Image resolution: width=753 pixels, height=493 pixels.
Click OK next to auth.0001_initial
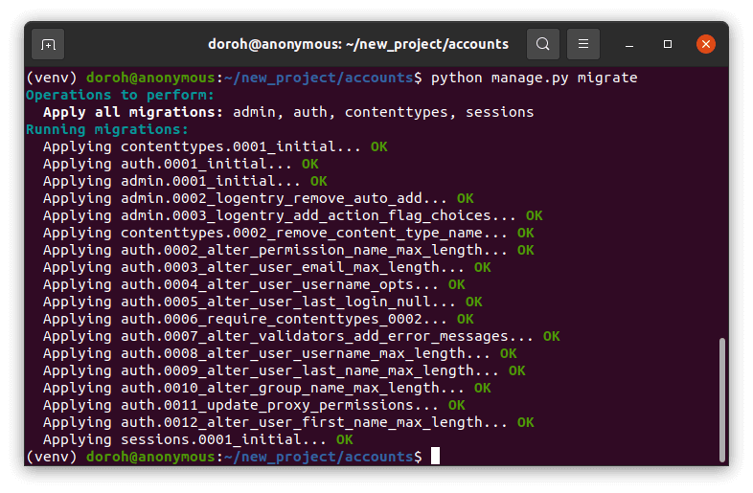(x=309, y=164)
